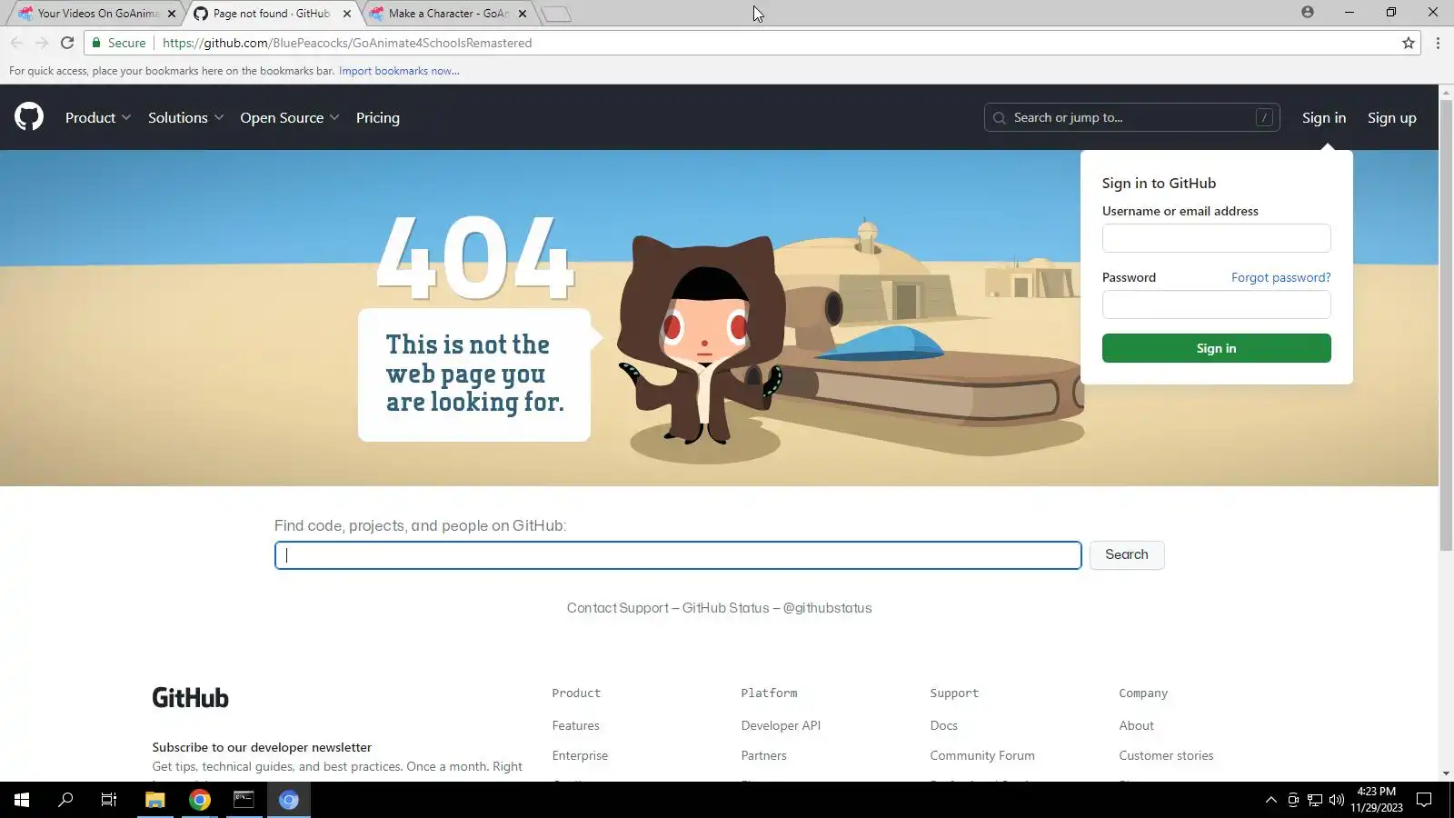The height and width of the screenshot is (818, 1454).
Task: Click the 'Subscribe to our developer newsletter' text
Action: (x=262, y=747)
